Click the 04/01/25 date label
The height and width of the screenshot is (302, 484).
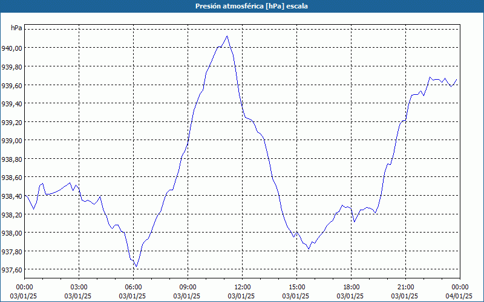[459, 297]
